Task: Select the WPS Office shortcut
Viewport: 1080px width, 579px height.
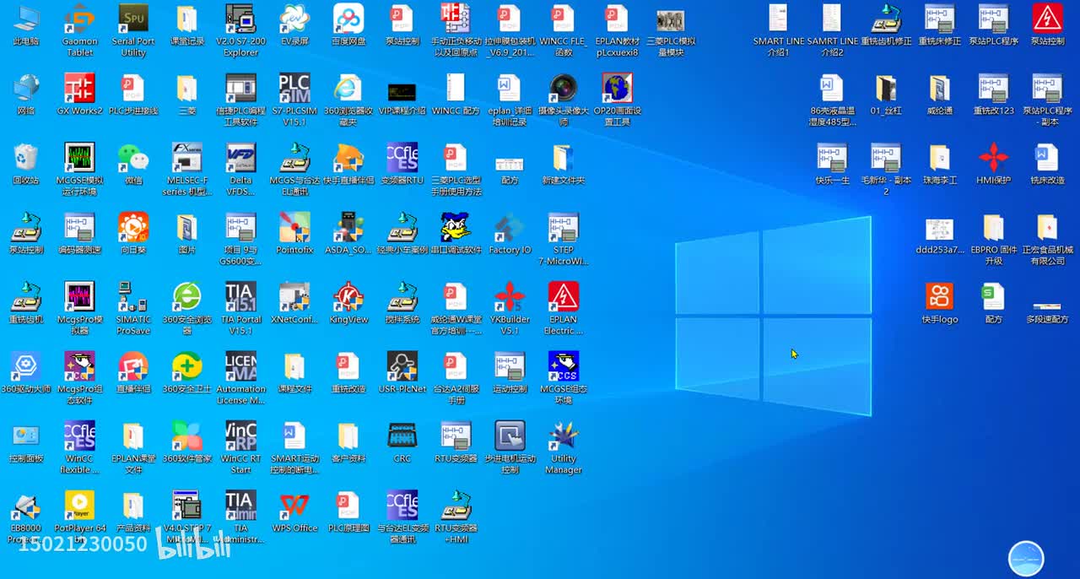Action: (294, 506)
